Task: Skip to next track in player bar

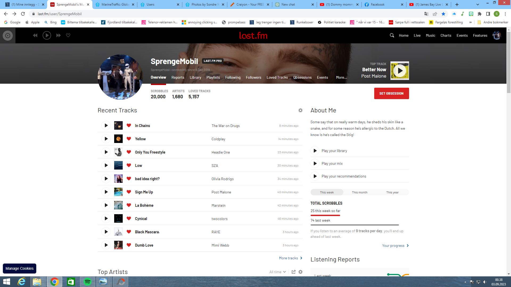Action: [x=59, y=35]
